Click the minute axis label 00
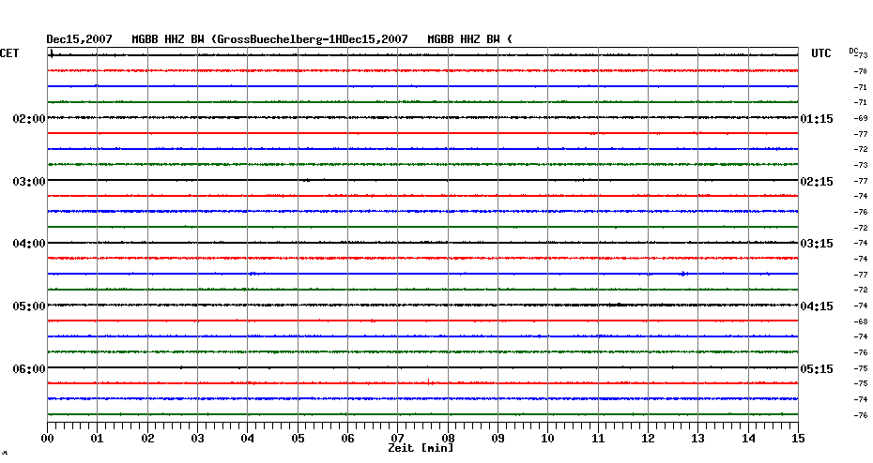 (47, 439)
